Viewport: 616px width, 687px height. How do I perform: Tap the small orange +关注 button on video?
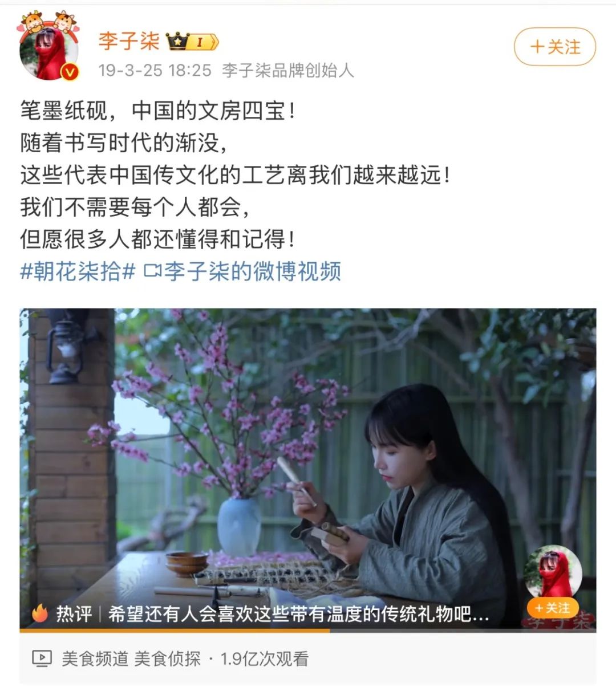click(553, 608)
